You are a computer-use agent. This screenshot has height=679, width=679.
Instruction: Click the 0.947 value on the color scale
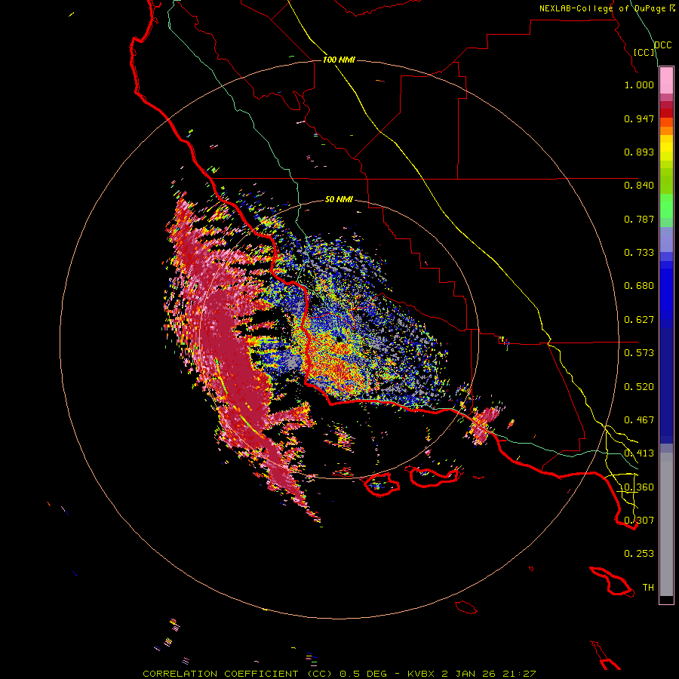(x=639, y=118)
